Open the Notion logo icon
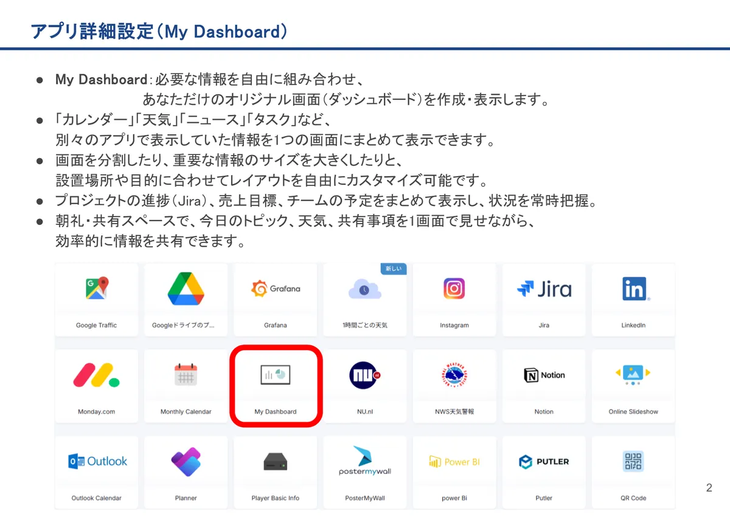The height and width of the screenshot is (516, 730). 544,376
